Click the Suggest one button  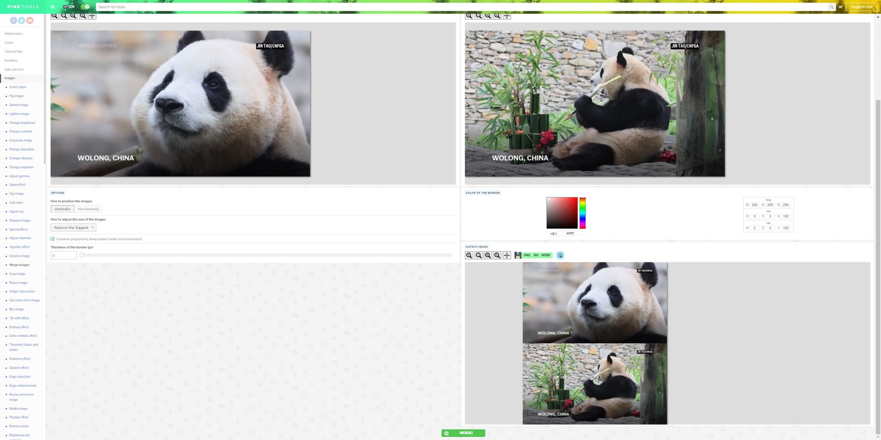pos(861,7)
